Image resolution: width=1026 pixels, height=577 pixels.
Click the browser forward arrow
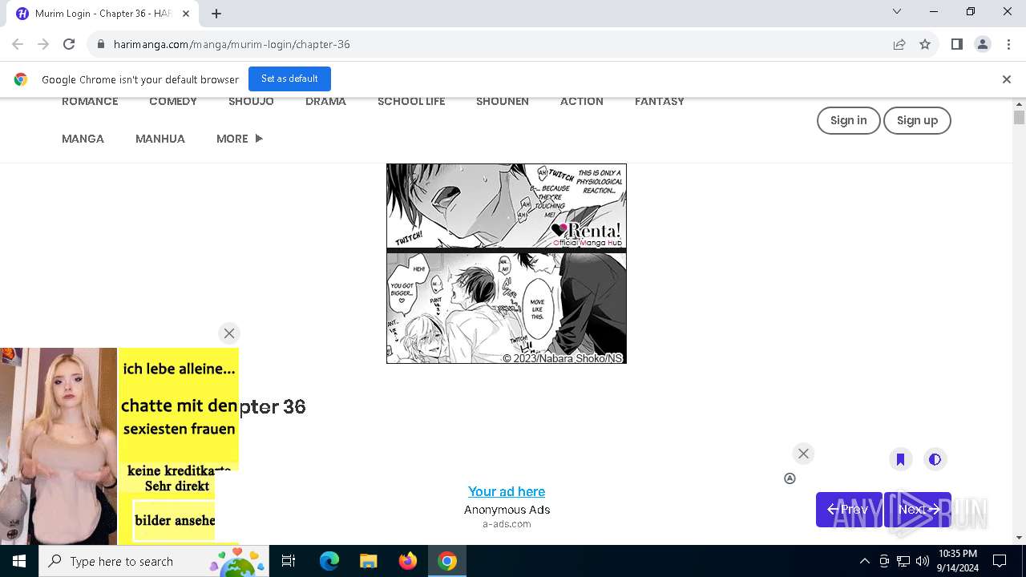(x=43, y=44)
